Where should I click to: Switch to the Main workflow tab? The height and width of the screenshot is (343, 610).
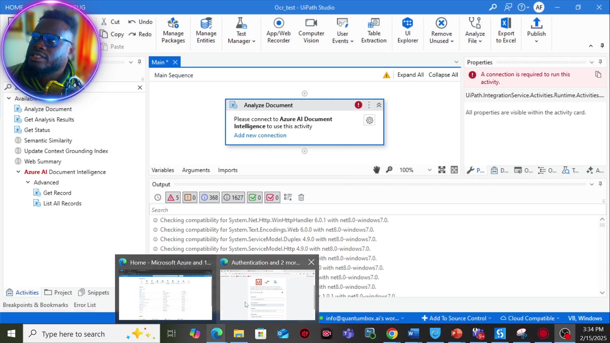click(x=160, y=62)
